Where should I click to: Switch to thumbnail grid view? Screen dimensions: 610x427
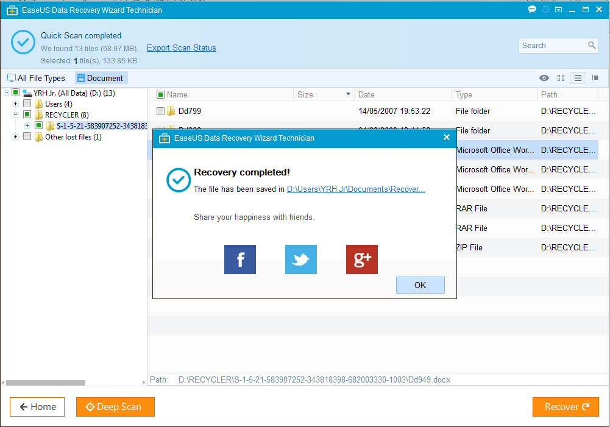pos(561,78)
